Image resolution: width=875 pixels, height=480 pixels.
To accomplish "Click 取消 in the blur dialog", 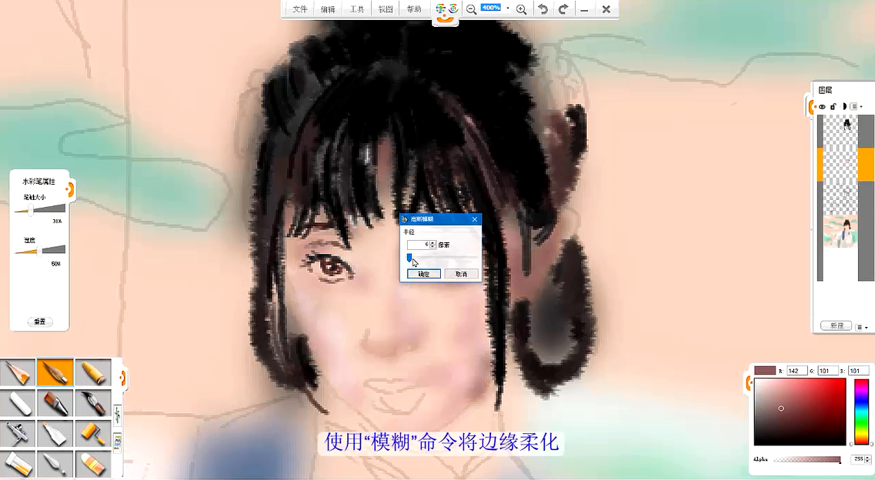I will coord(461,274).
